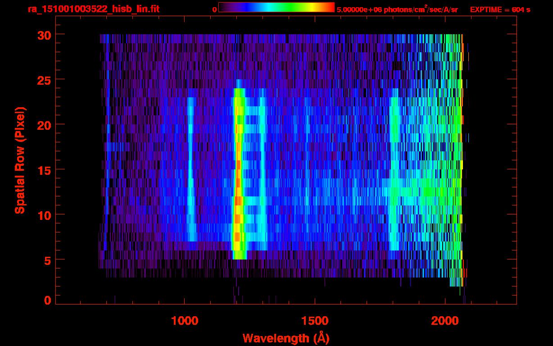The height and width of the screenshot is (346, 553).
Task: Click the 25 spatial row tick label
Action: point(44,80)
